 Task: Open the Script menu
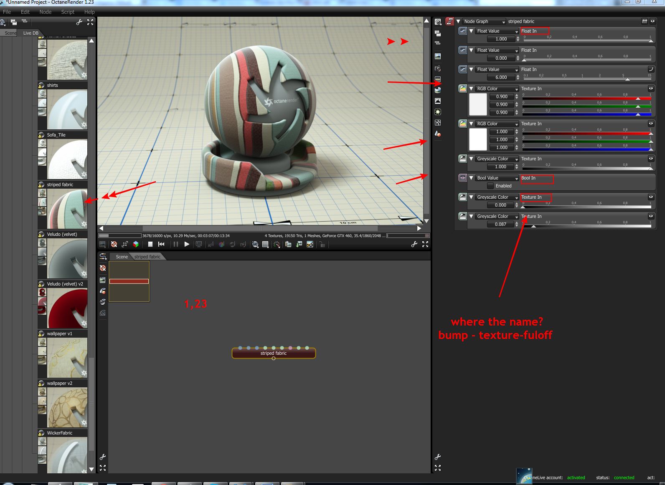(x=68, y=12)
